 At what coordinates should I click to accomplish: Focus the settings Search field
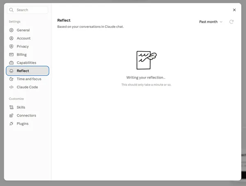27,10
